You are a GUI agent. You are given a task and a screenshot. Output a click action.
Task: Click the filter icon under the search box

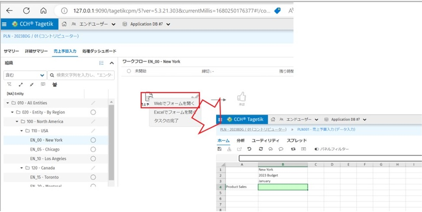tap(9, 85)
